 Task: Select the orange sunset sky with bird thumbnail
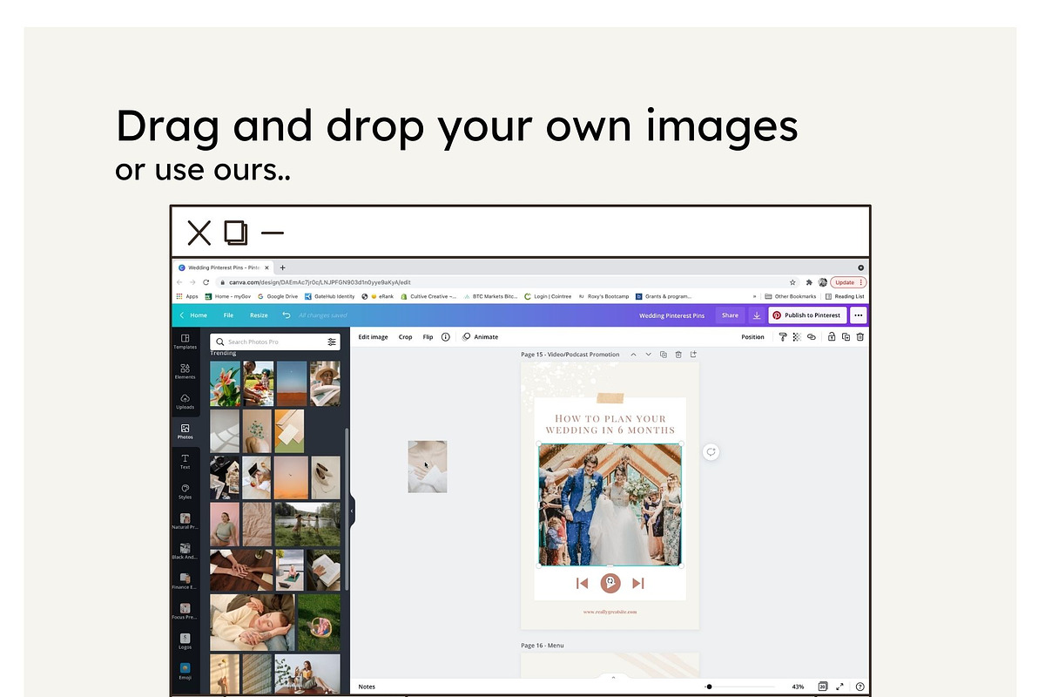[290, 476]
